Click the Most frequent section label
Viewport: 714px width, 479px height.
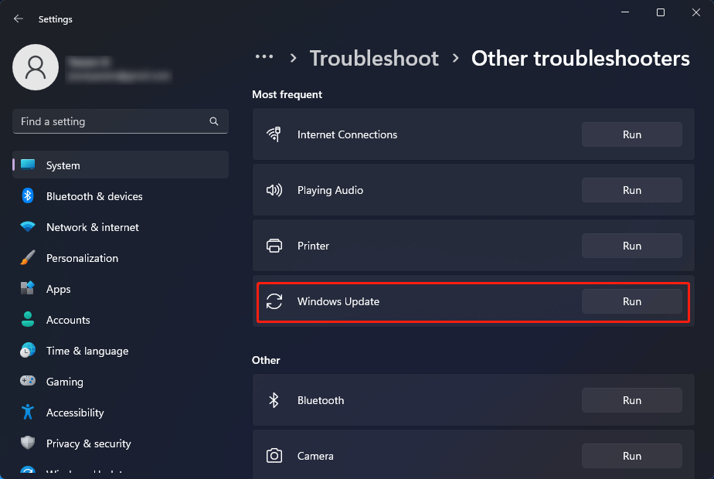pyautogui.click(x=287, y=94)
